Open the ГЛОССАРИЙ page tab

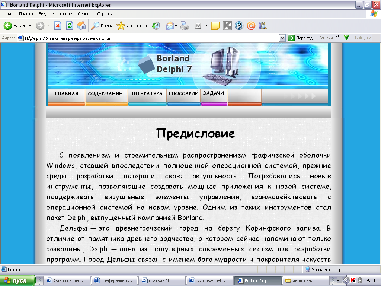(x=184, y=97)
